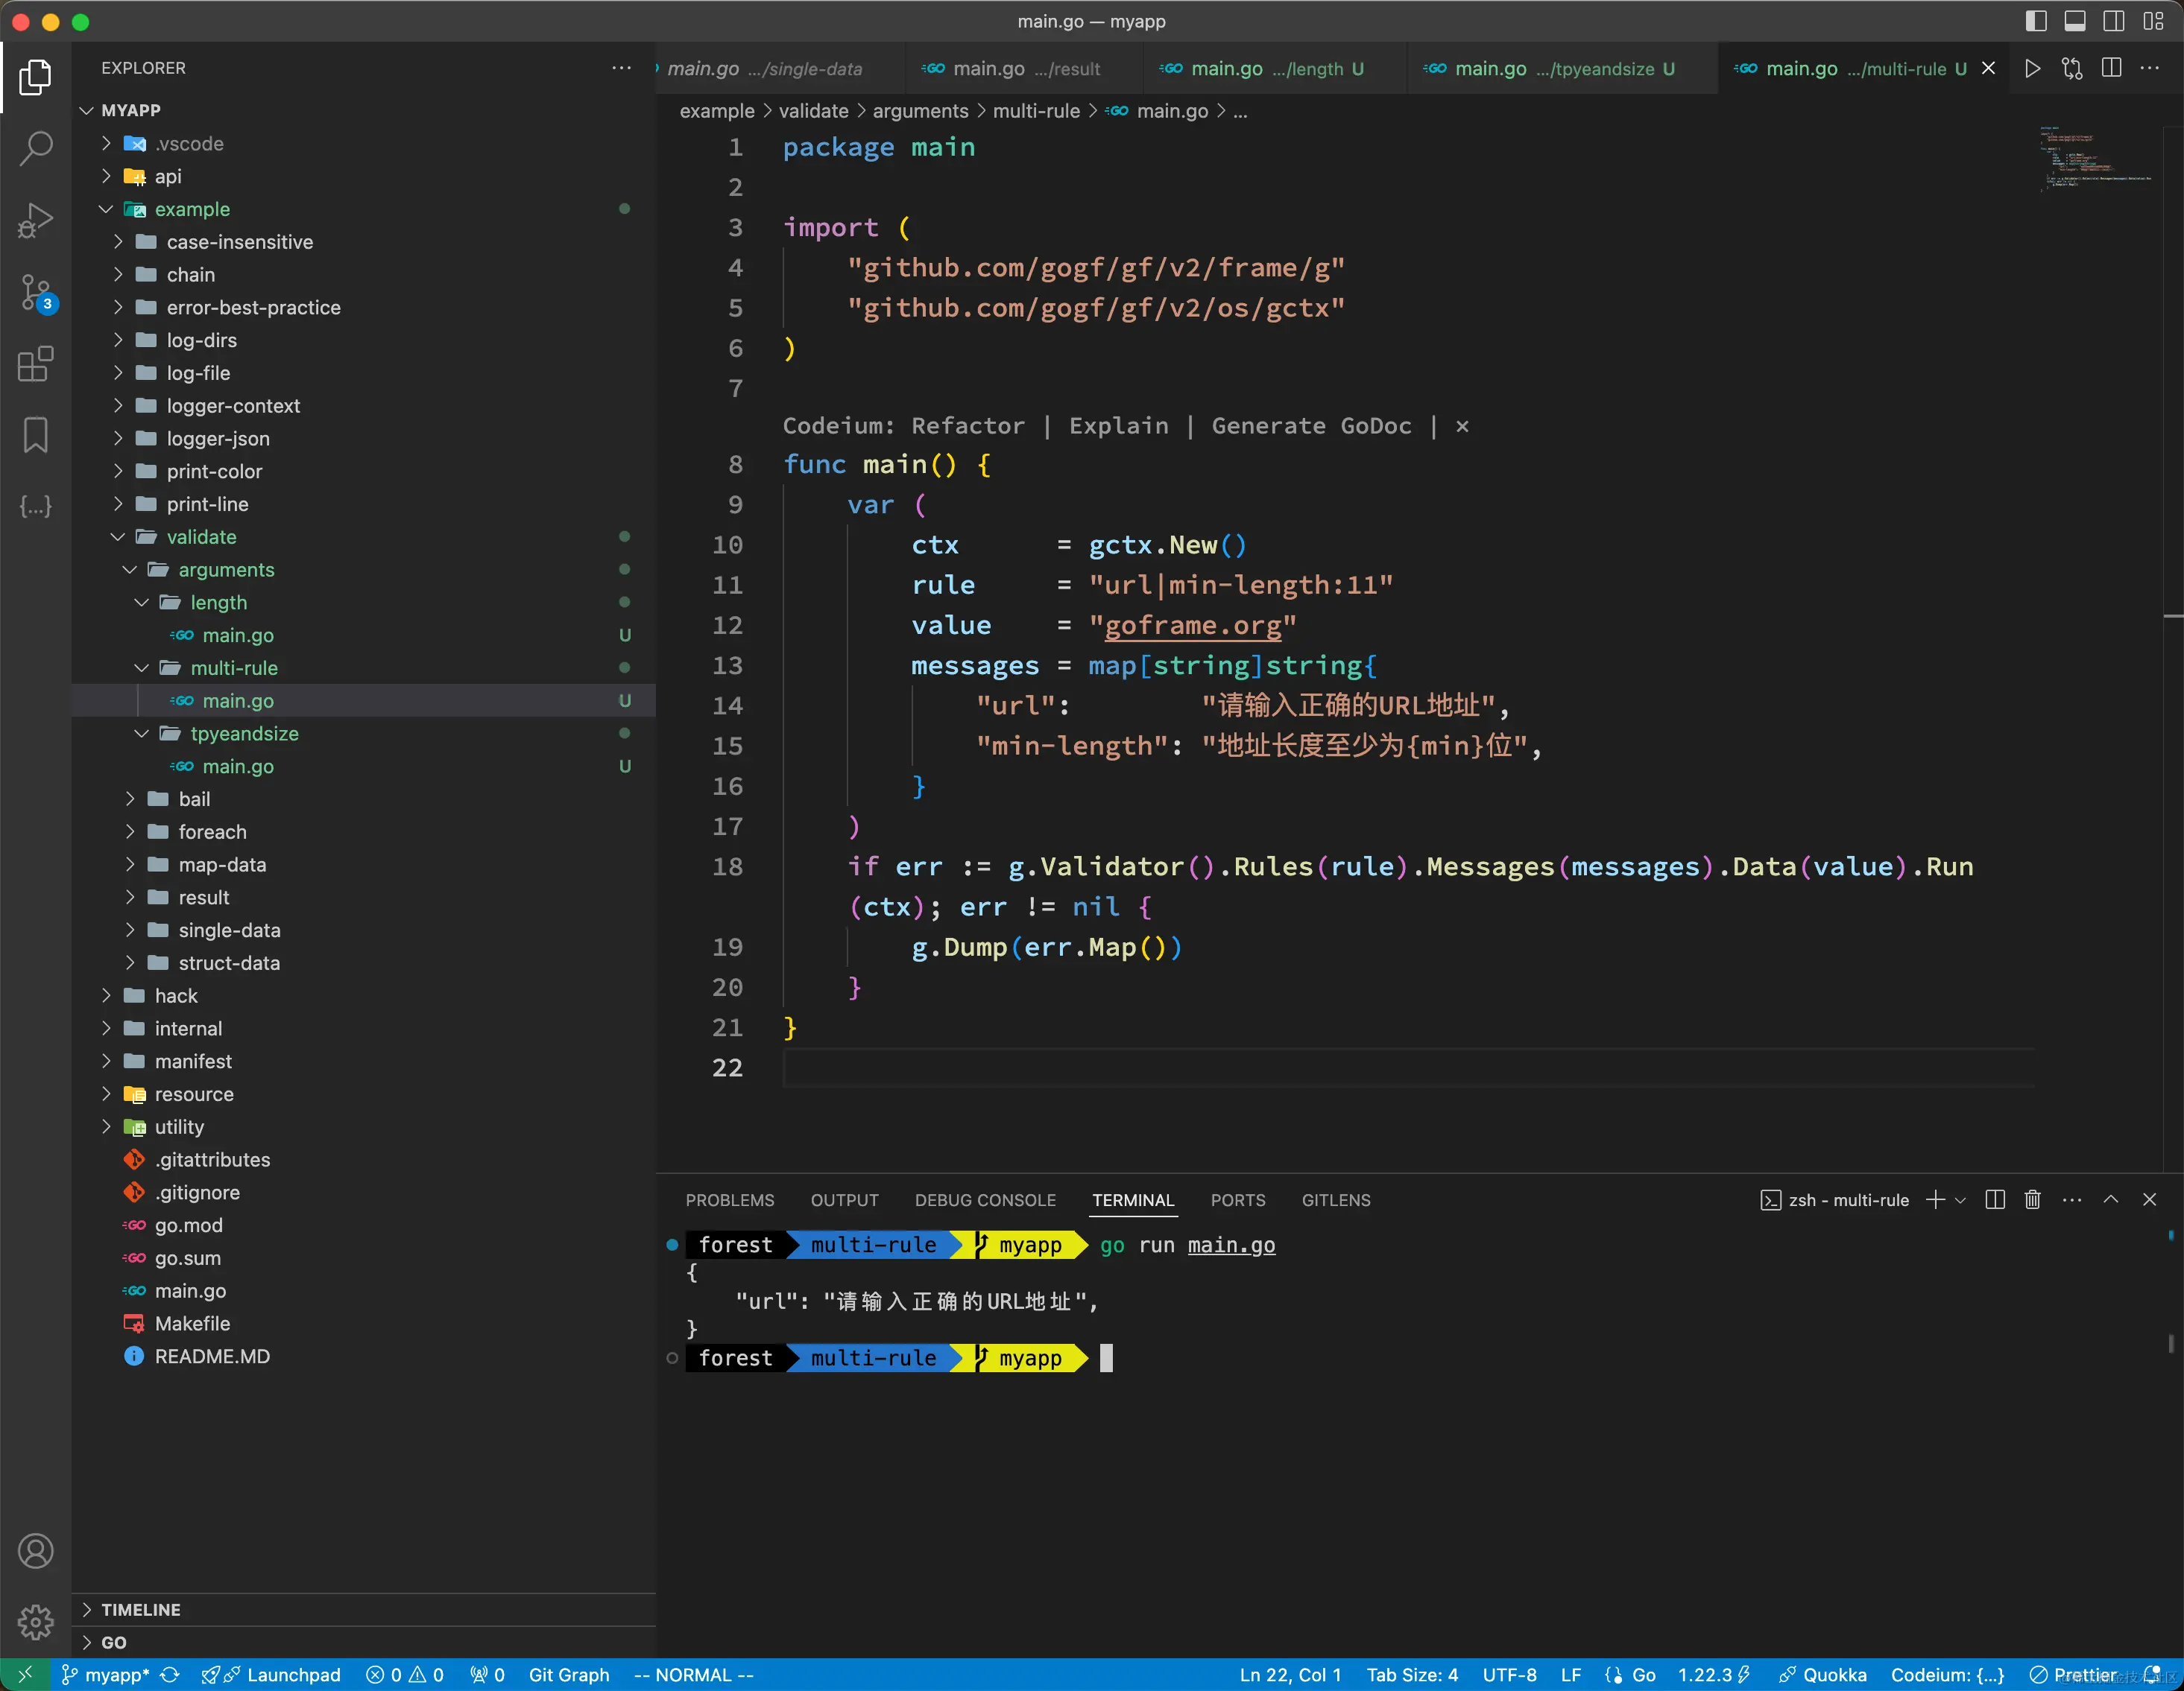Click myapp* branch in status bar
This screenshot has height=1691, width=2184.
105,1675
